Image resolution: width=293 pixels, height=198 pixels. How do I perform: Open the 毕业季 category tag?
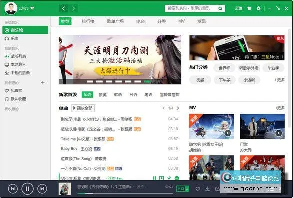pos(274,68)
